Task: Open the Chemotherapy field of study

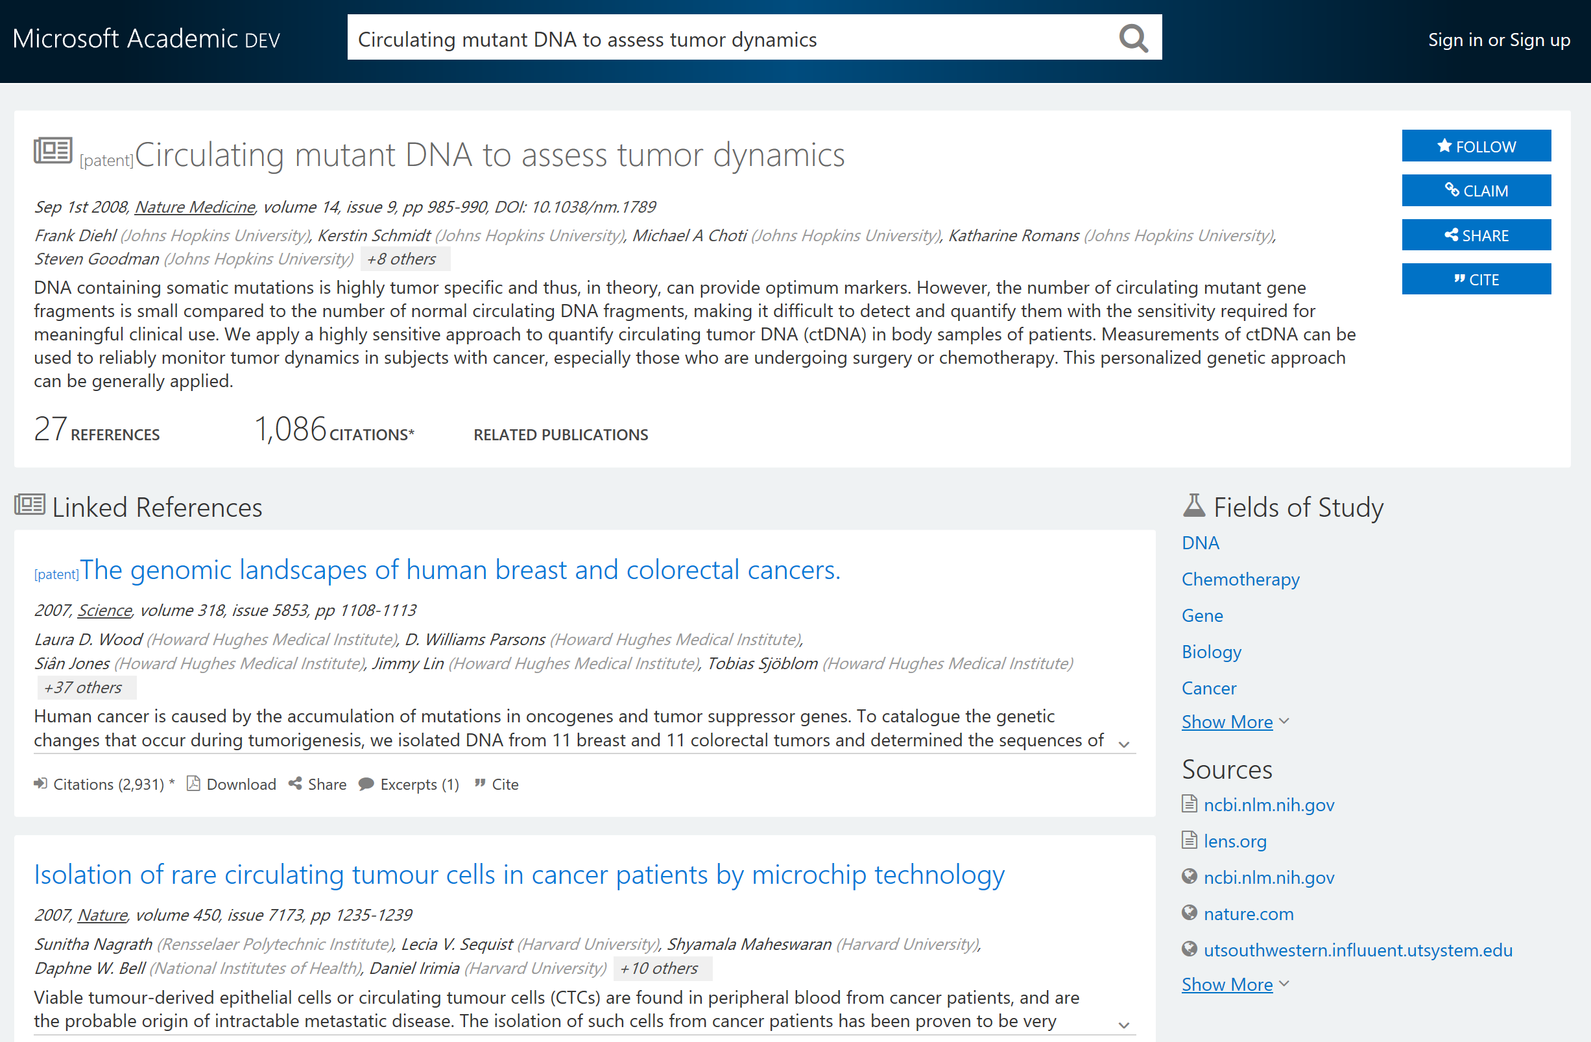Action: coord(1241,579)
